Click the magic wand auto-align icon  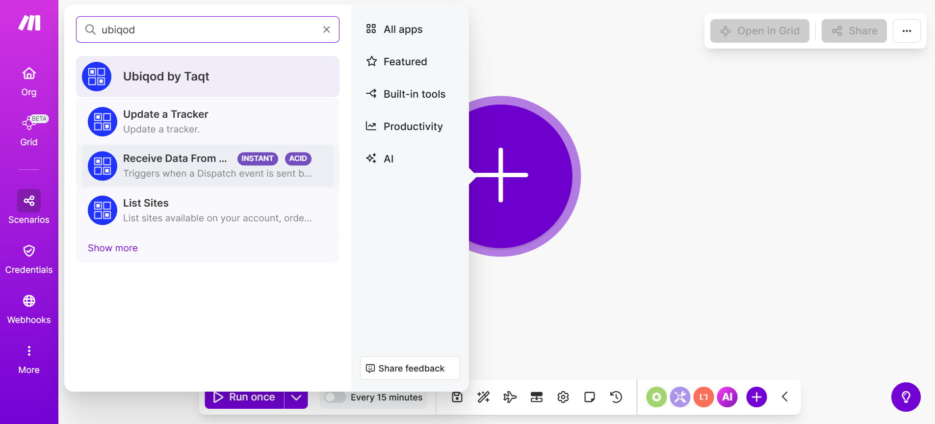[483, 397]
